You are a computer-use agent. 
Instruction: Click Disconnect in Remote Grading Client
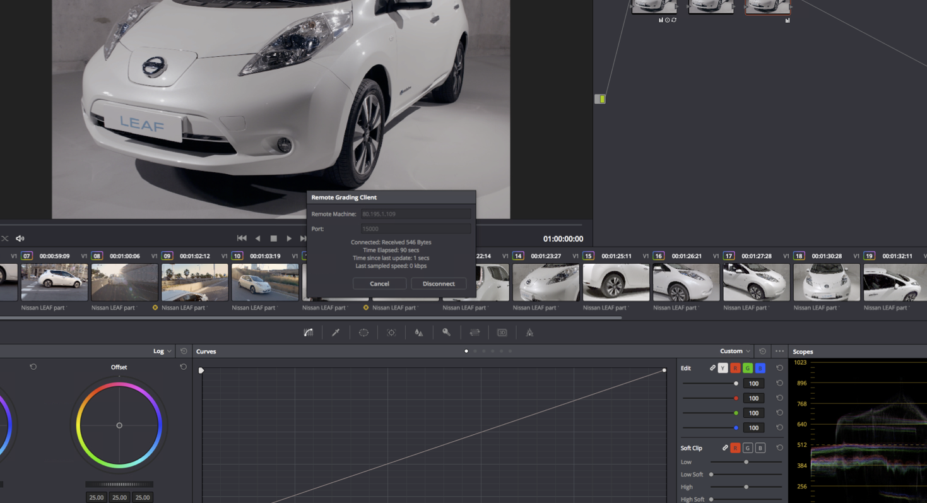pos(439,284)
